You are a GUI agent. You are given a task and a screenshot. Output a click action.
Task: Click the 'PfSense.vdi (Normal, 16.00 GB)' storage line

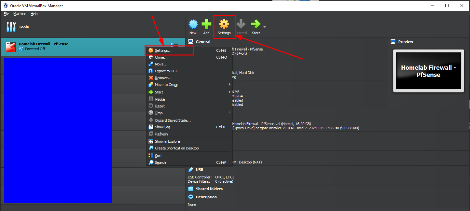(x=272, y=124)
